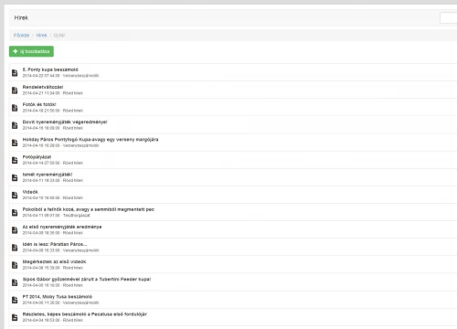457x329 pixels.
Task: Open Hírek breadcrumb link
Action: click(41, 36)
